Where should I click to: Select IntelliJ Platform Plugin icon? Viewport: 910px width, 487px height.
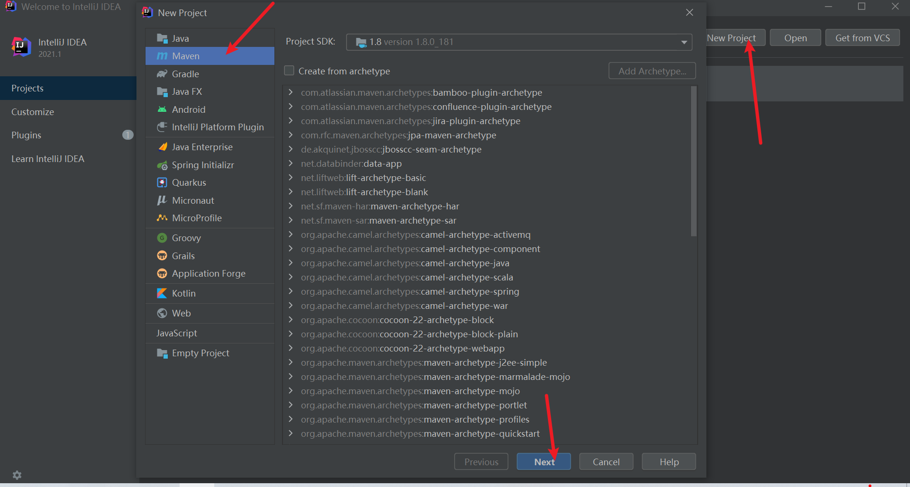162,127
